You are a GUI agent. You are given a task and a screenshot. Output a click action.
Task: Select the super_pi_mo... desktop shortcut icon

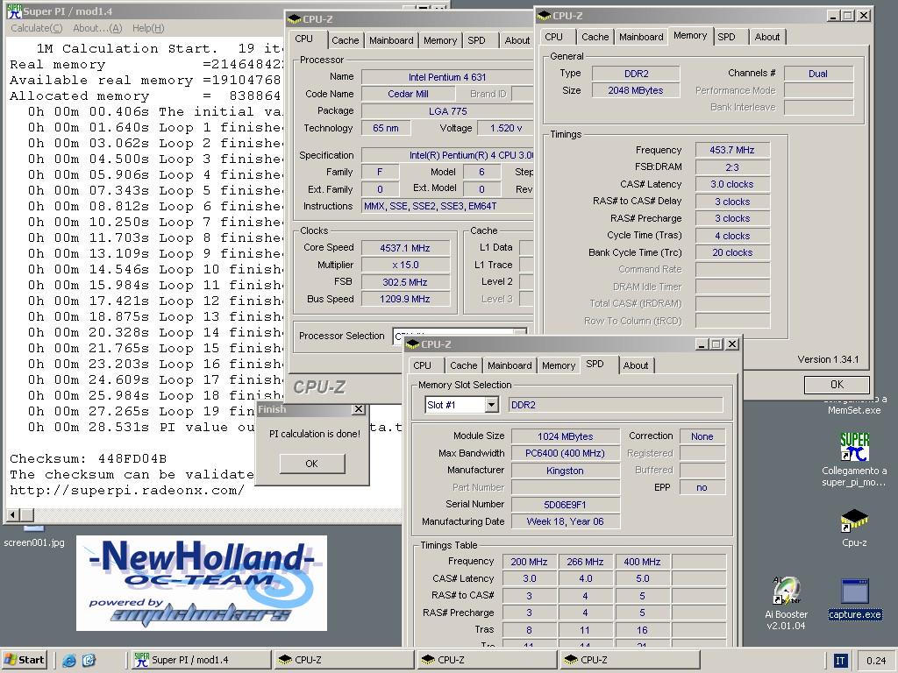click(854, 447)
